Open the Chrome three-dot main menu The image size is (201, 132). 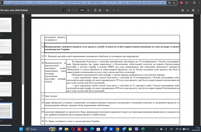(x=200, y=3)
